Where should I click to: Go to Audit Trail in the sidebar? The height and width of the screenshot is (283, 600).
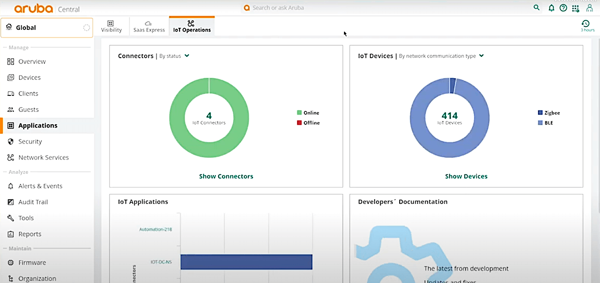33,202
